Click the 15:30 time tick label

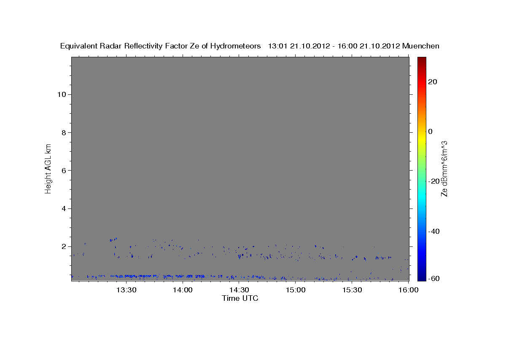[353, 290]
